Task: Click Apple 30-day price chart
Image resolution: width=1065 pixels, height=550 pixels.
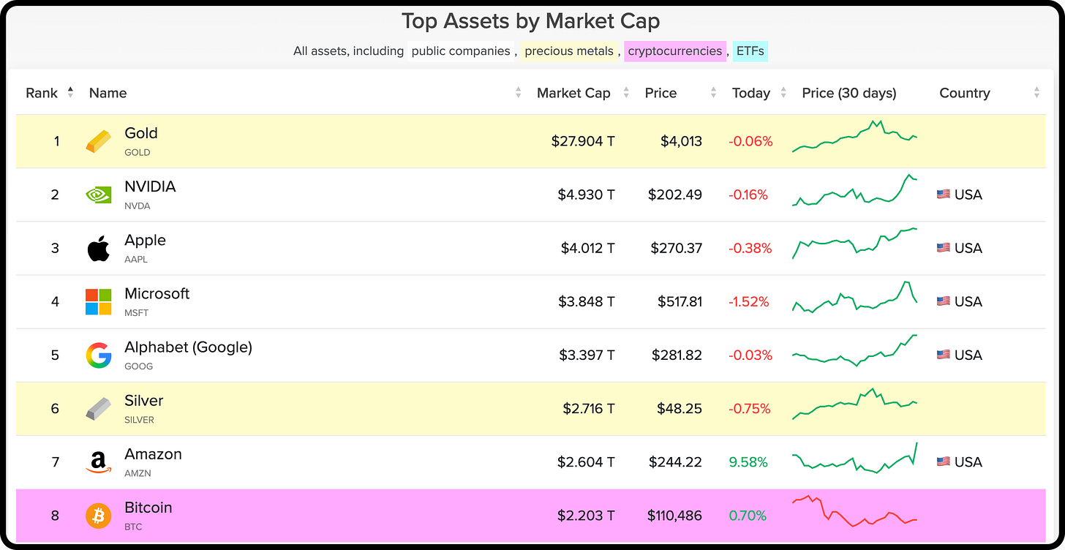Action: pos(854,244)
